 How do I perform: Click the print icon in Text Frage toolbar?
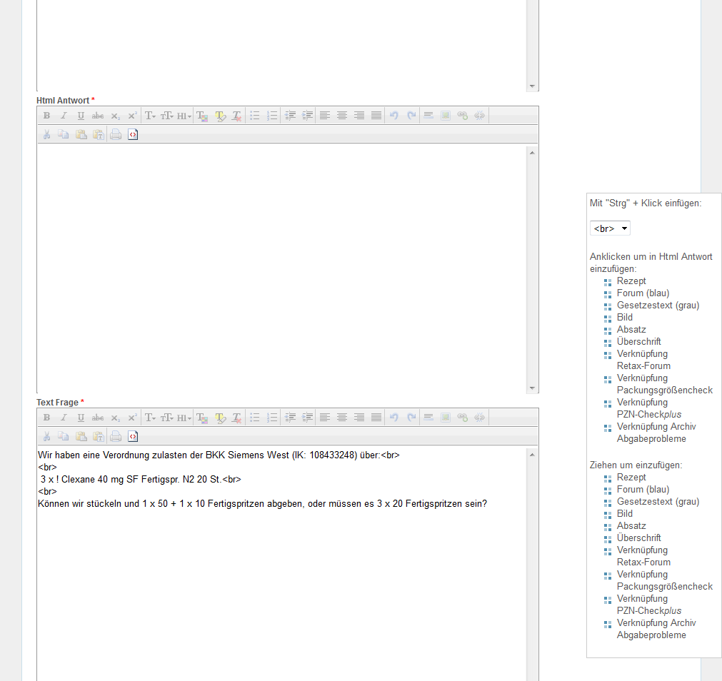tap(116, 436)
